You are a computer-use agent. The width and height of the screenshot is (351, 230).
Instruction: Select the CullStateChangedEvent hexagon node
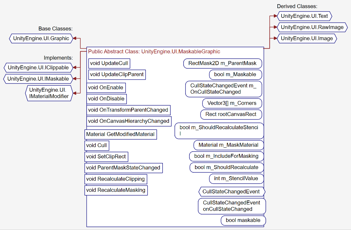(232, 192)
